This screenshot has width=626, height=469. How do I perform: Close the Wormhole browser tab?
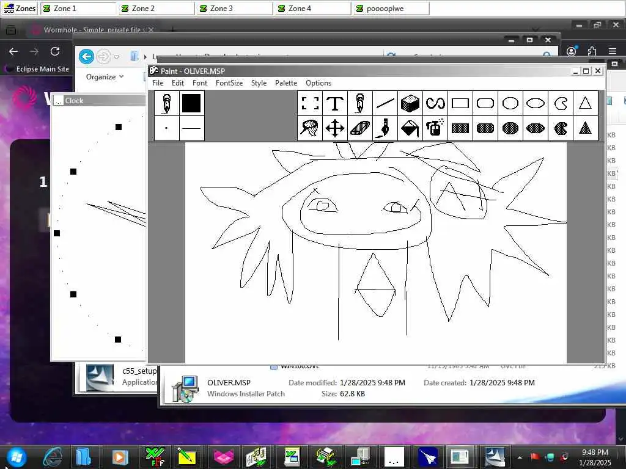(x=151, y=29)
